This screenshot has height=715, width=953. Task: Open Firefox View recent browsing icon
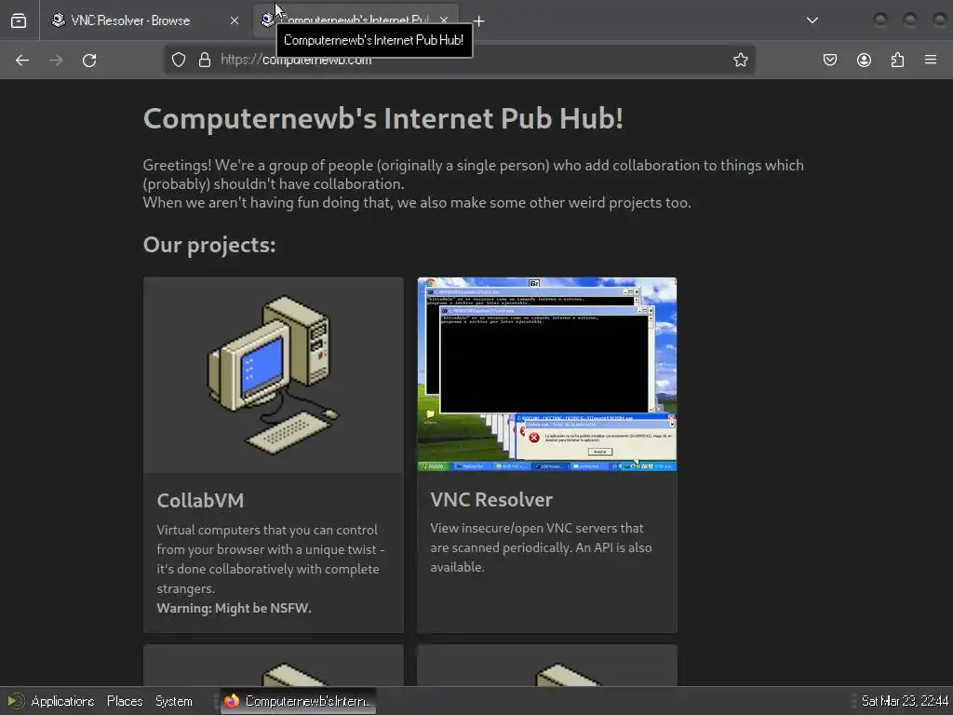point(19,20)
